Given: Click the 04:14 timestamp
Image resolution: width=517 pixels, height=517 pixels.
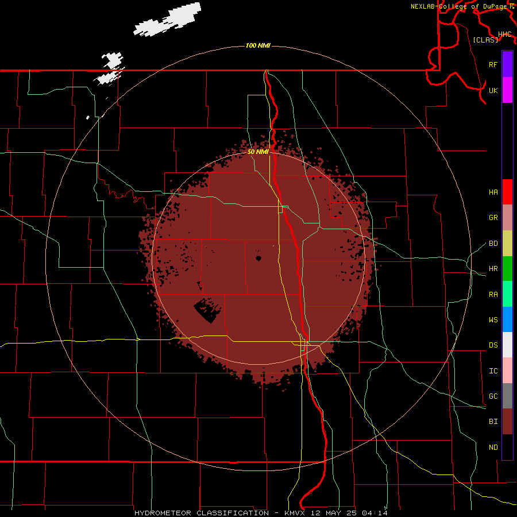Looking at the screenshot, I should [x=375, y=513].
